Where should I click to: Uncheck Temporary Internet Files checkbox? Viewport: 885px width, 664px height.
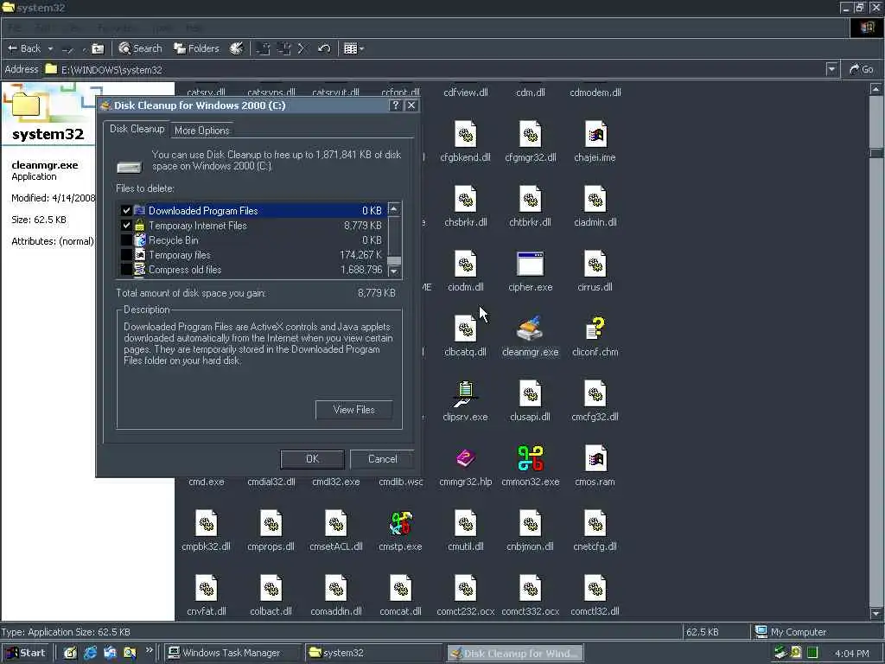tap(126, 226)
